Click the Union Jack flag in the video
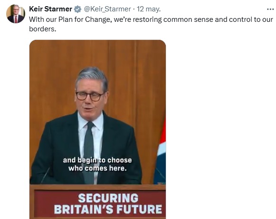276x219 pixels. coord(160,152)
